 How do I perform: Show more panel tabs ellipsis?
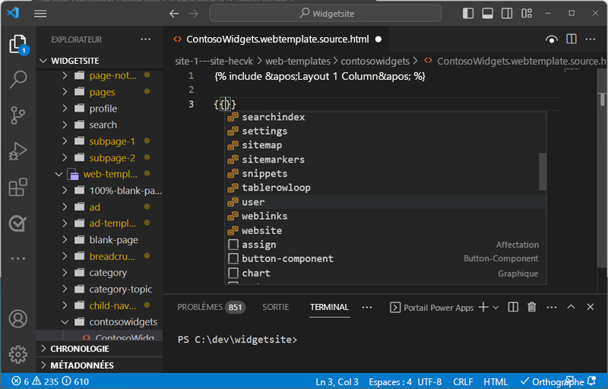coord(367,307)
